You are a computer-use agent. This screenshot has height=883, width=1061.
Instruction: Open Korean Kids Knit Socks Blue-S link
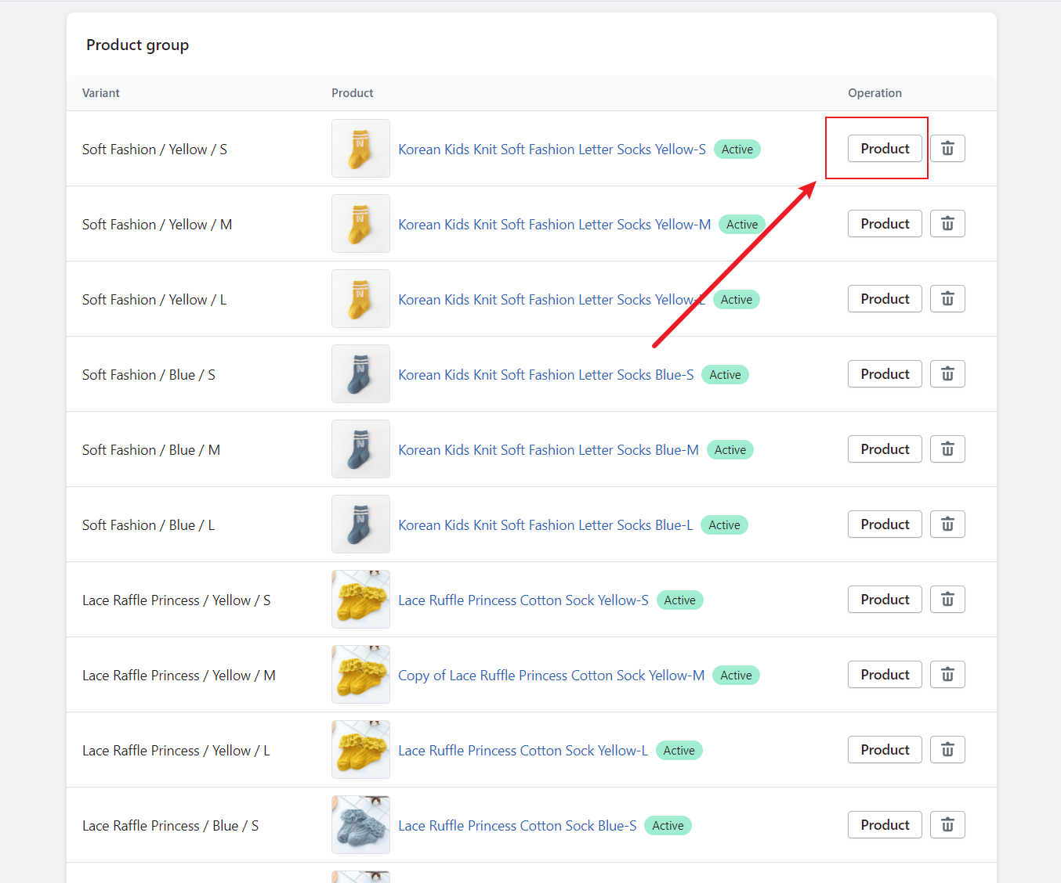(545, 375)
